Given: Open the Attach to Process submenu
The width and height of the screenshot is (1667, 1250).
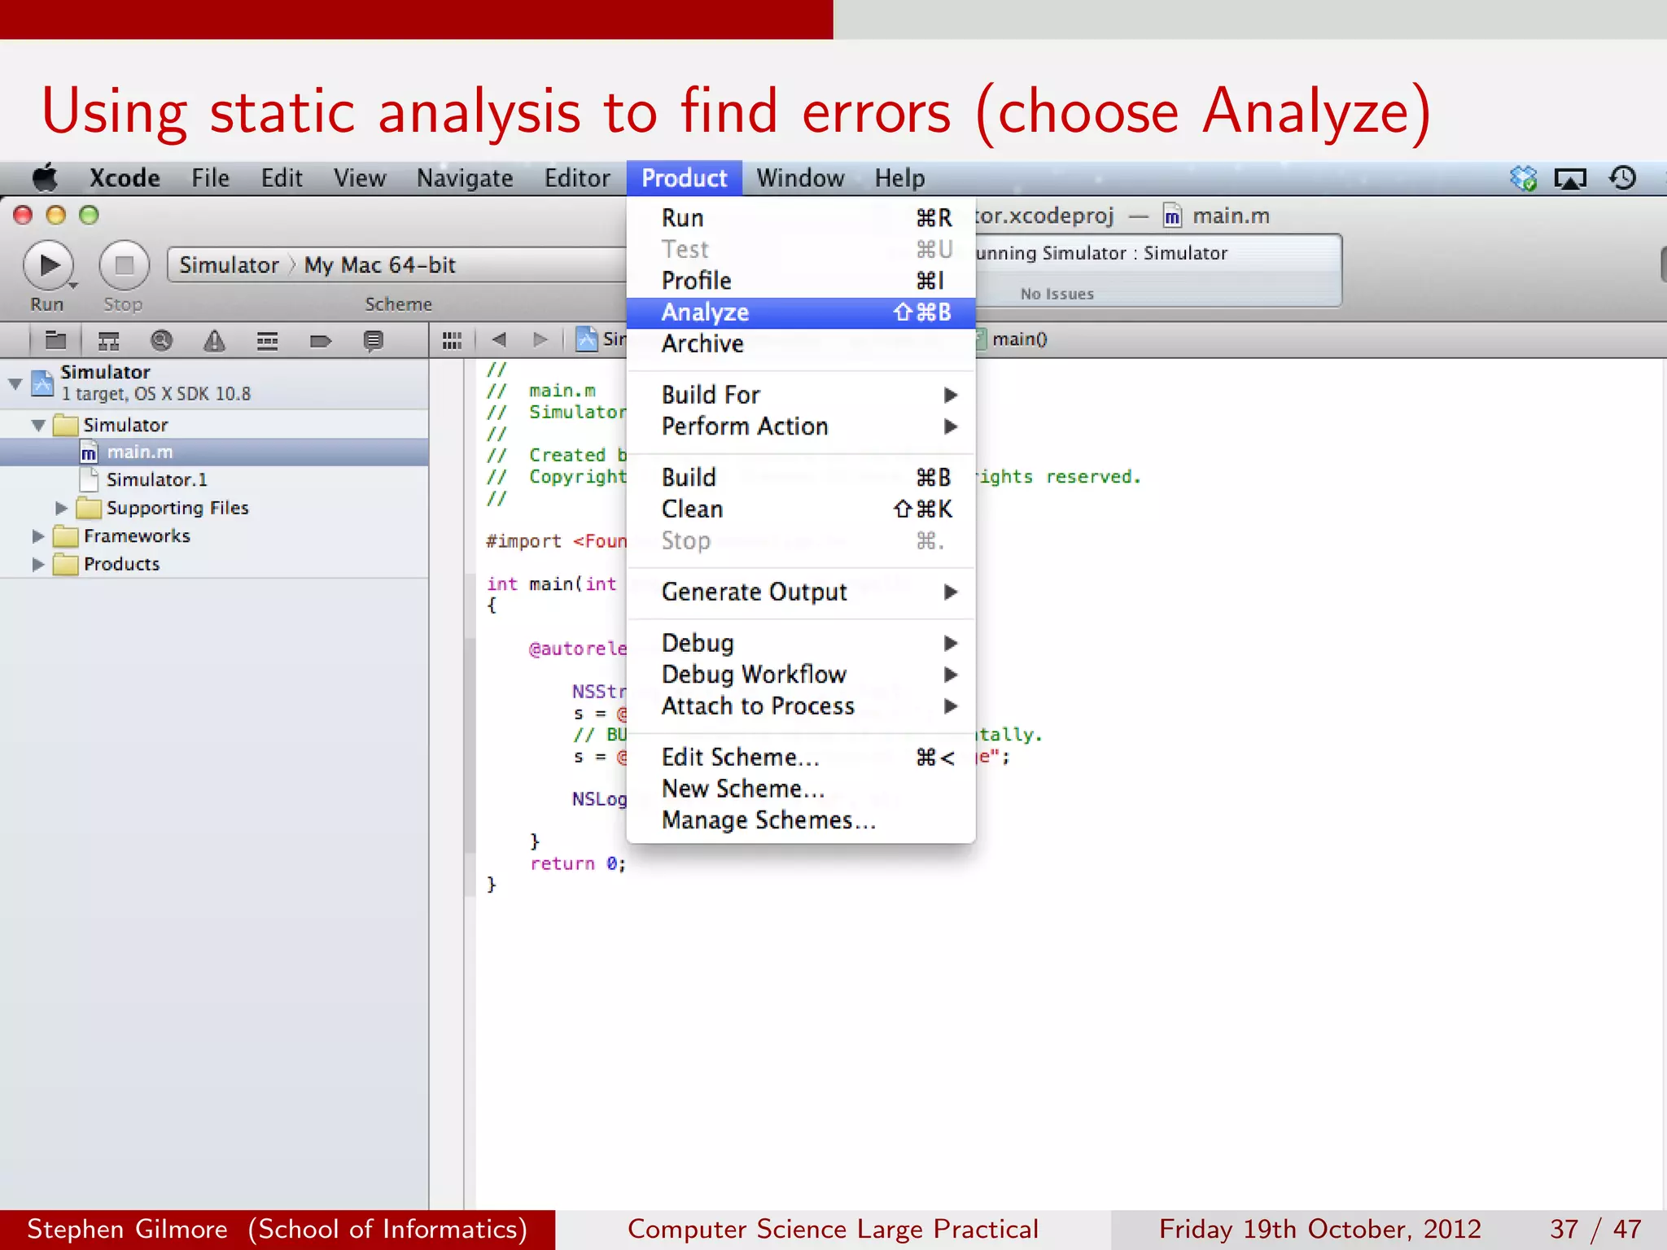Looking at the screenshot, I should coord(801,706).
